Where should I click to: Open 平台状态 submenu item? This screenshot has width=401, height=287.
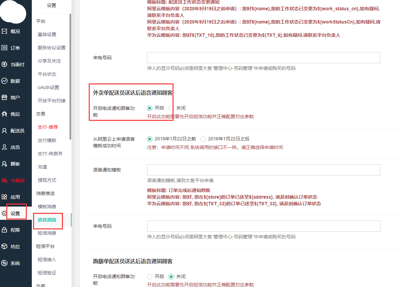[47, 74]
